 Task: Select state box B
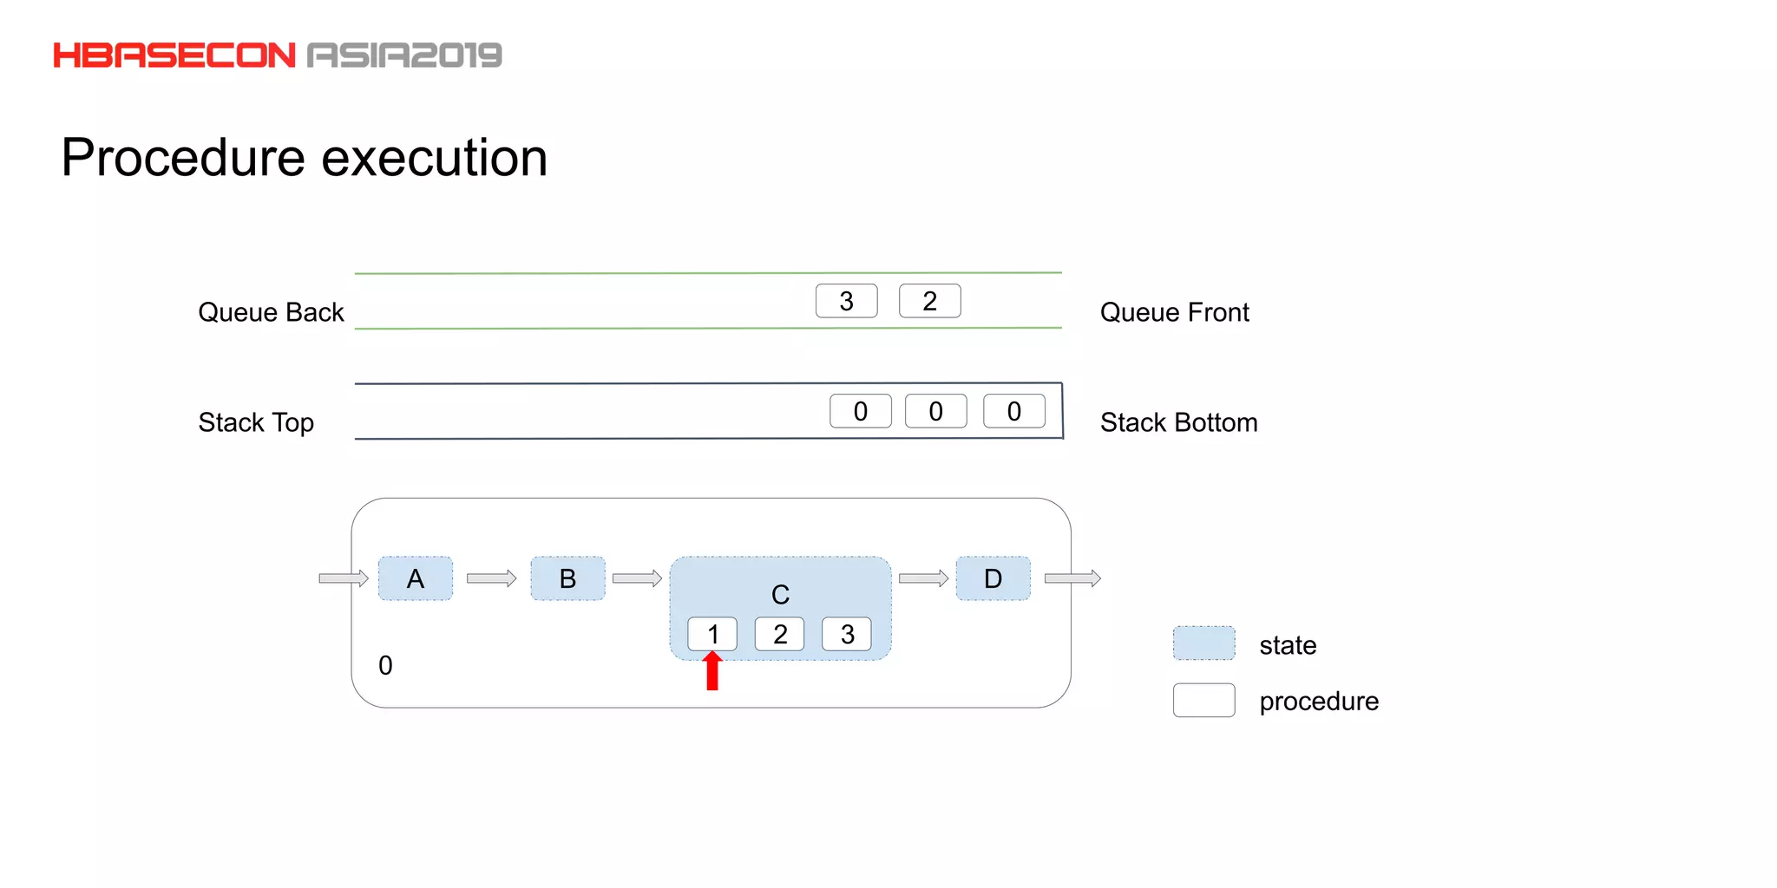[567, 578]
